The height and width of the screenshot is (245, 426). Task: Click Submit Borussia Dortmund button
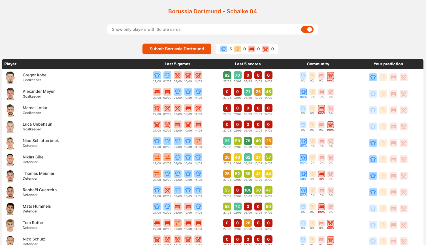(177, 49)
